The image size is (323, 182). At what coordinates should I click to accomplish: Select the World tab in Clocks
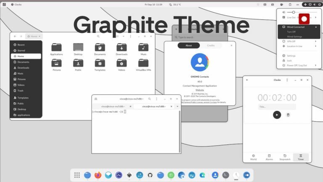[253, 157]
